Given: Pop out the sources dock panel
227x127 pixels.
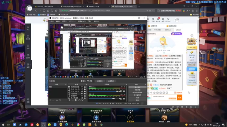Looking at the screenshot, I should [x=86, y=84].
